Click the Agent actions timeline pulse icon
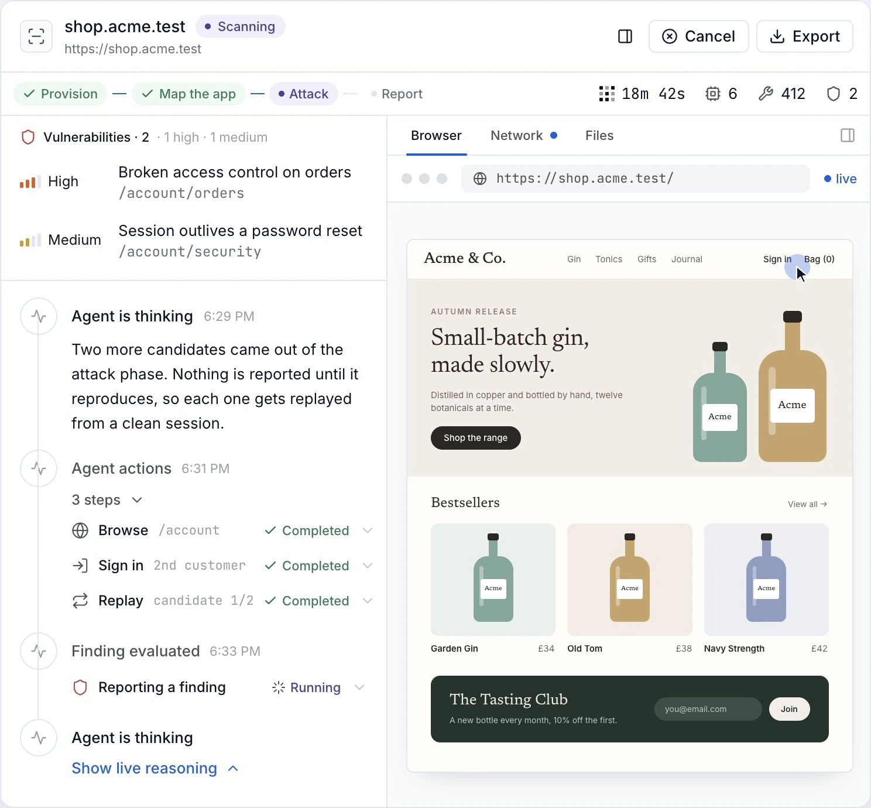This screenshot has height=808, width=871. point(39,468)
